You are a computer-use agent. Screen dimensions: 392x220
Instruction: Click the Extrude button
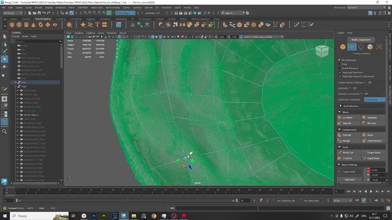click(349, 135)
